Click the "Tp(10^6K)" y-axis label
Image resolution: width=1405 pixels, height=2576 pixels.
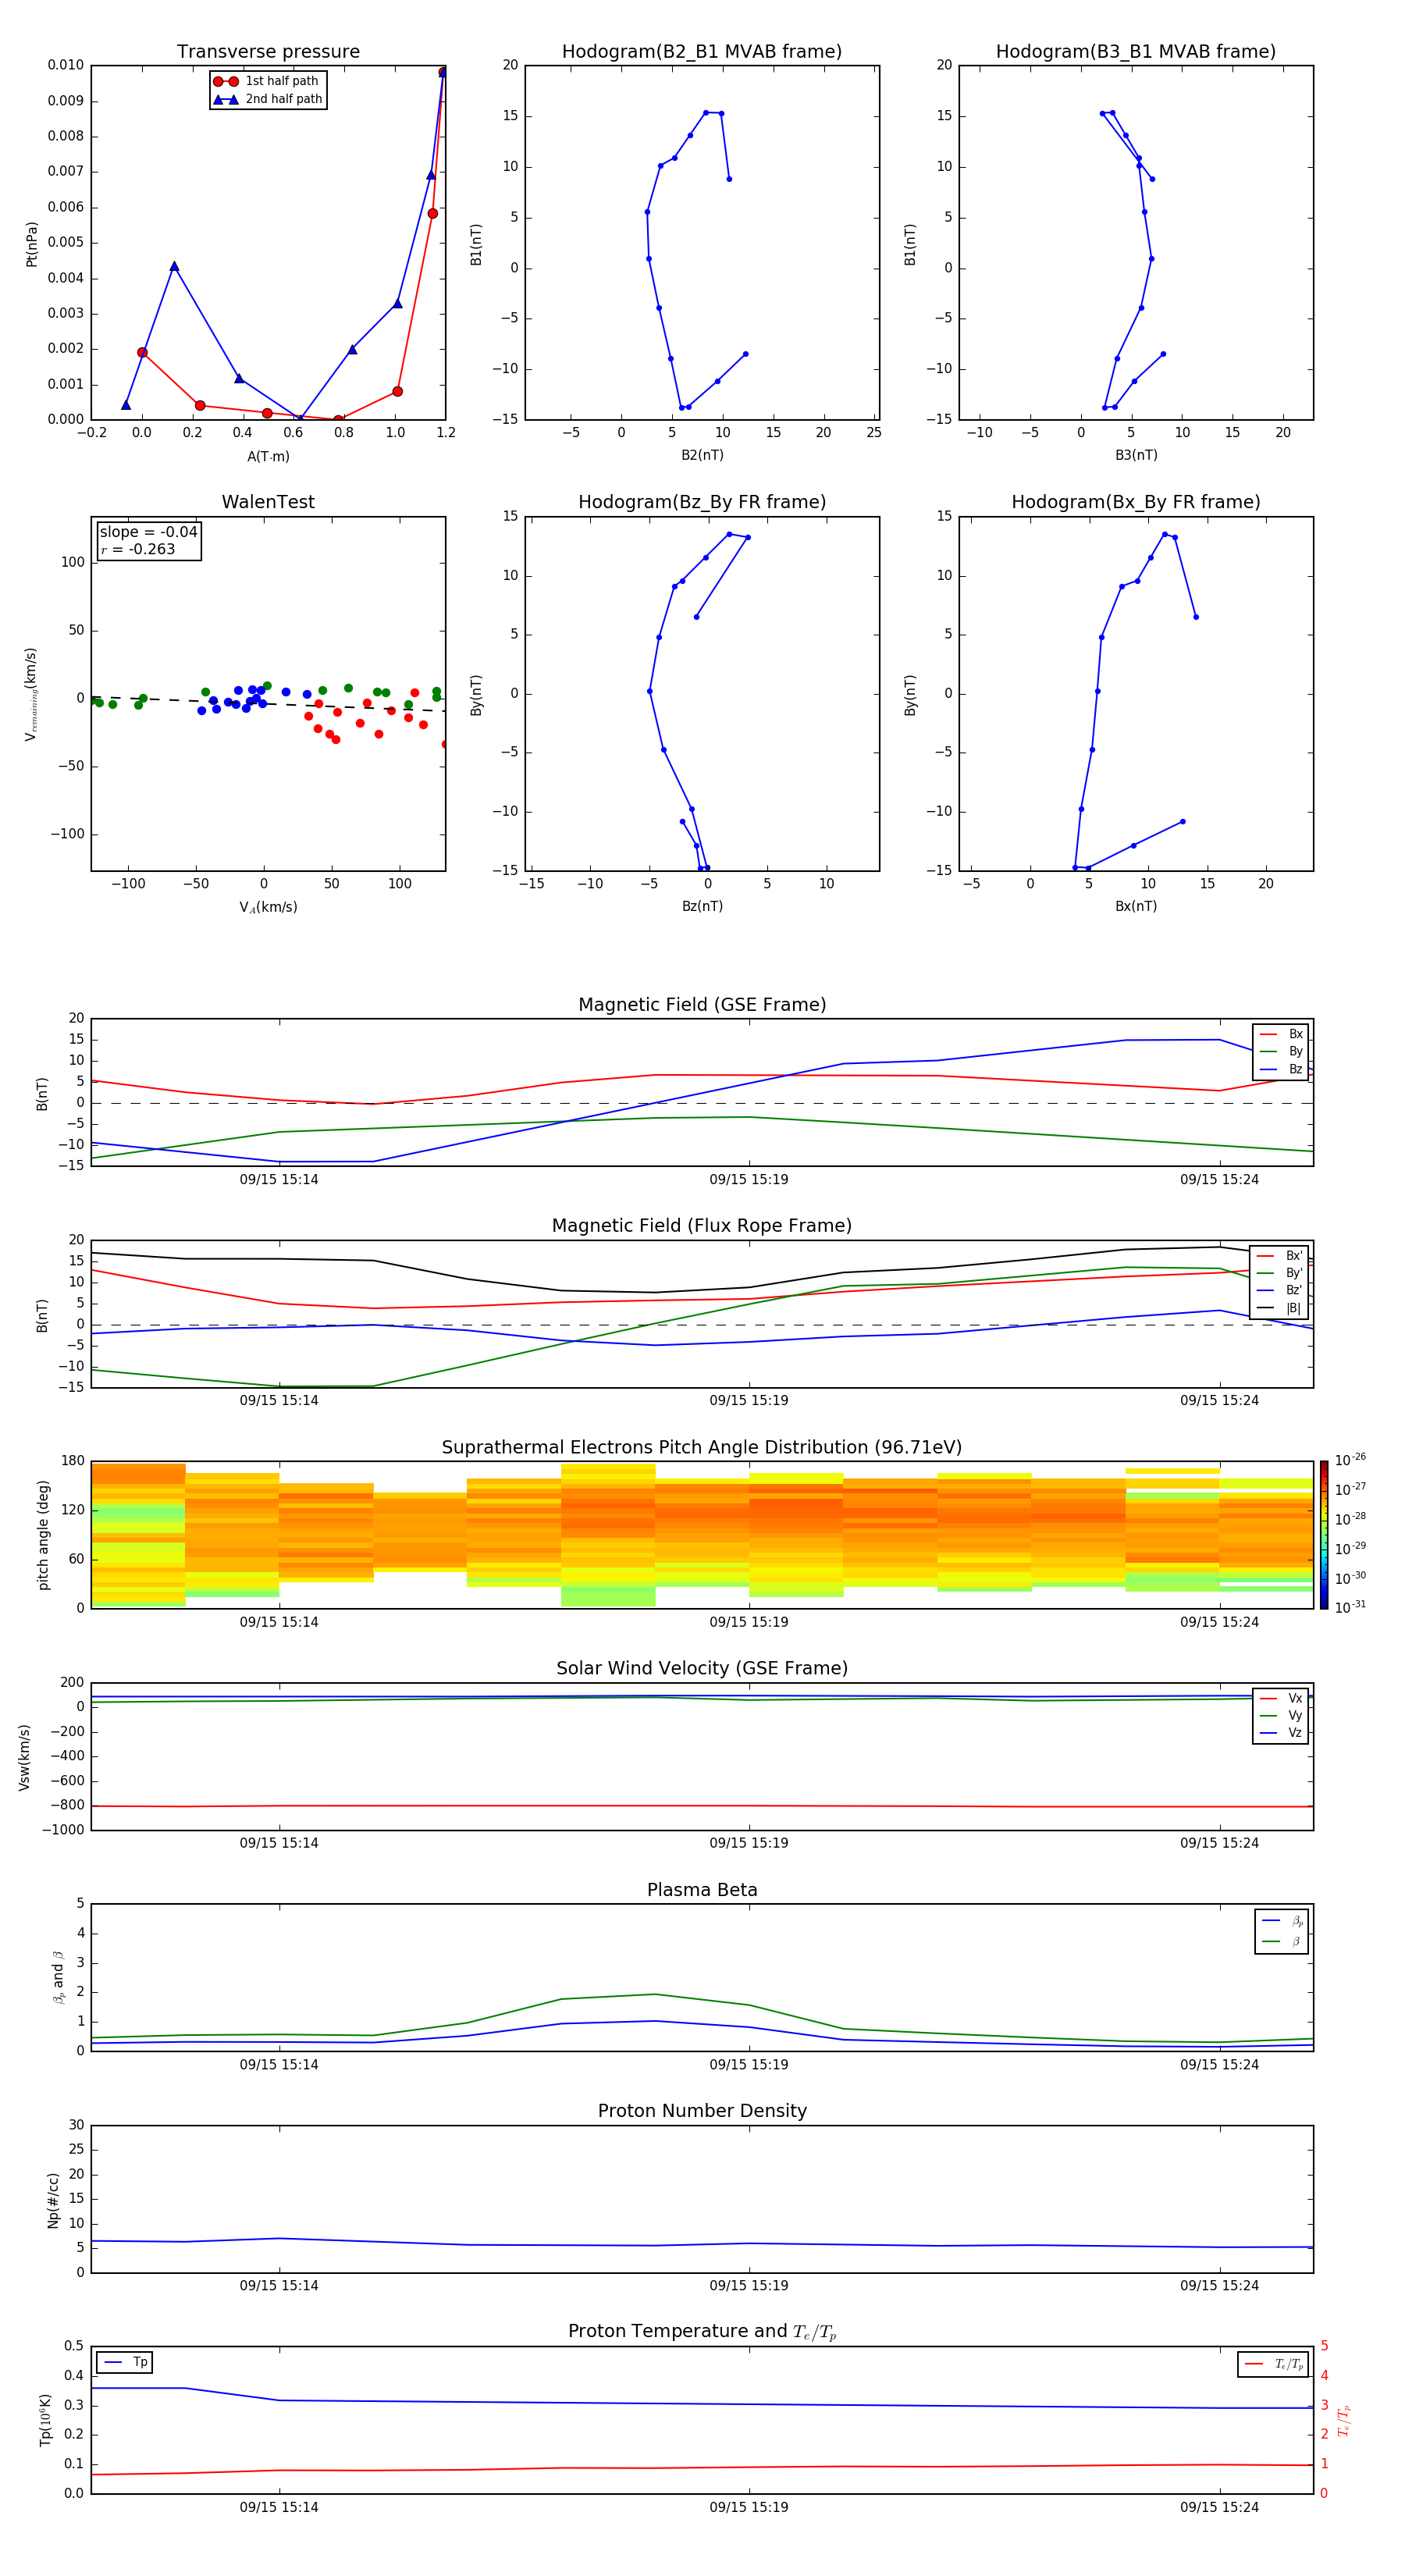click(x=45, y=2420)
